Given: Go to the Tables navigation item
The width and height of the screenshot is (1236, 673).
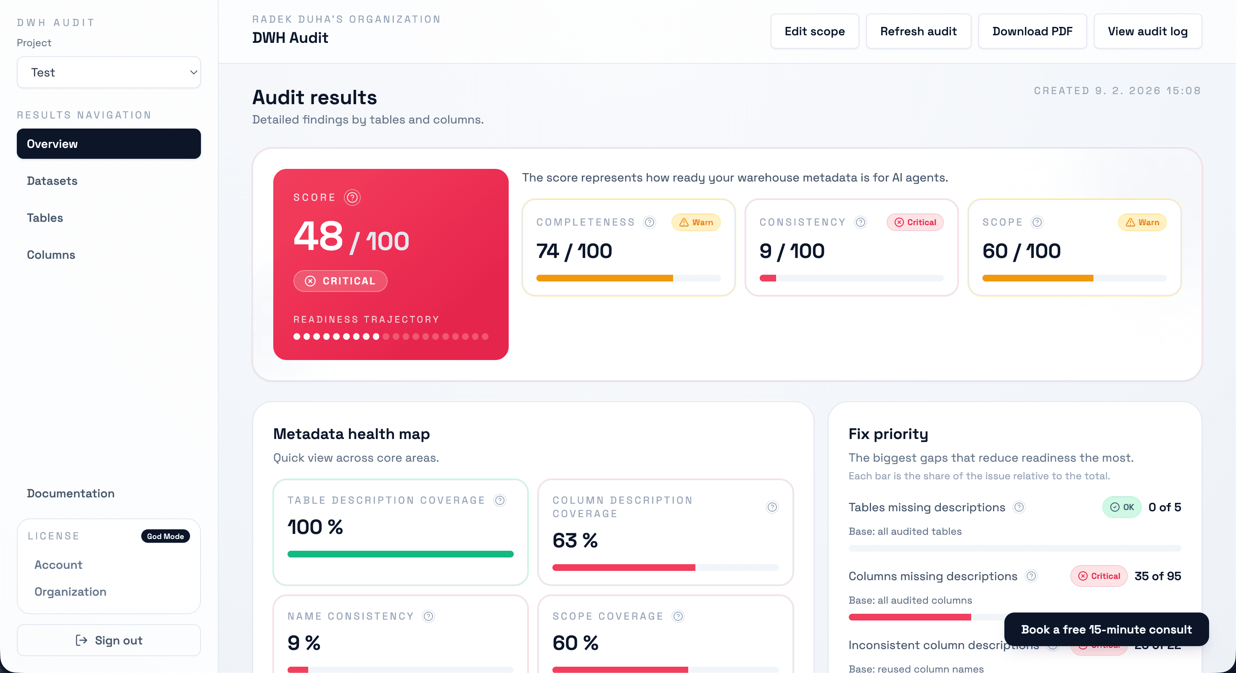Looking at the screenshot, I should click(45, 218).
